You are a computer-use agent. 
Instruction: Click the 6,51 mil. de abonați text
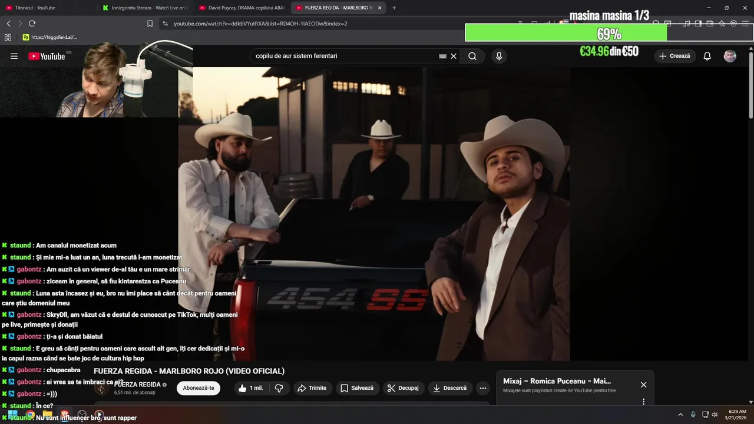click(x=134, y=393)
